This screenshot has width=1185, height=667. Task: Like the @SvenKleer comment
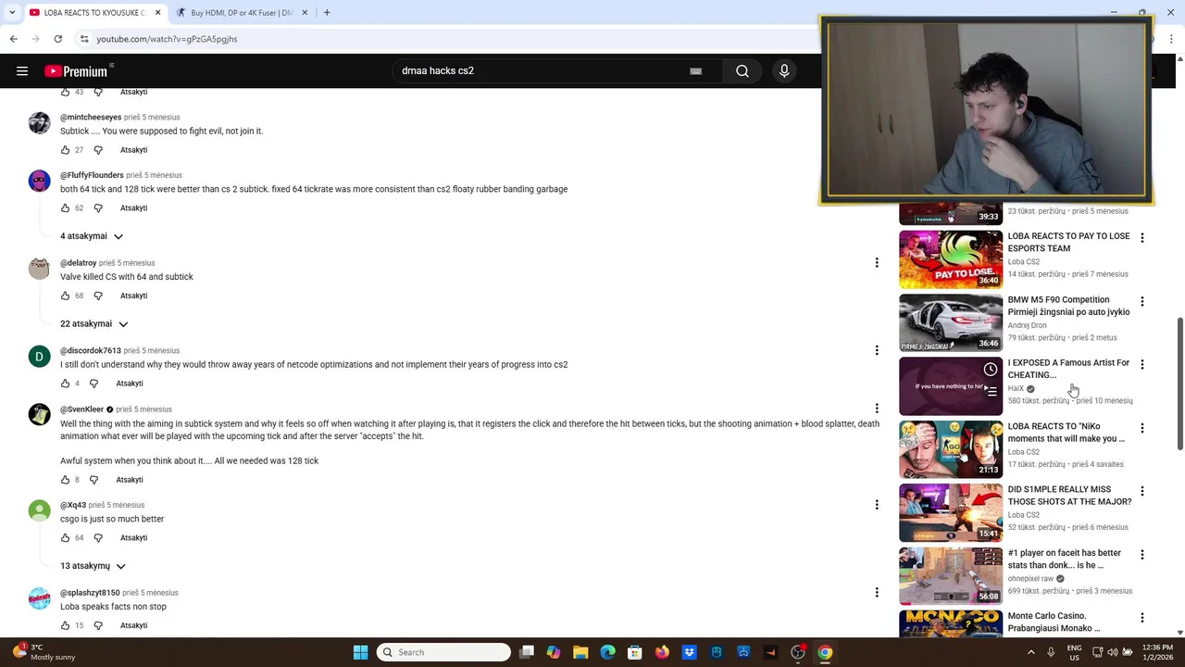(65, 480)
